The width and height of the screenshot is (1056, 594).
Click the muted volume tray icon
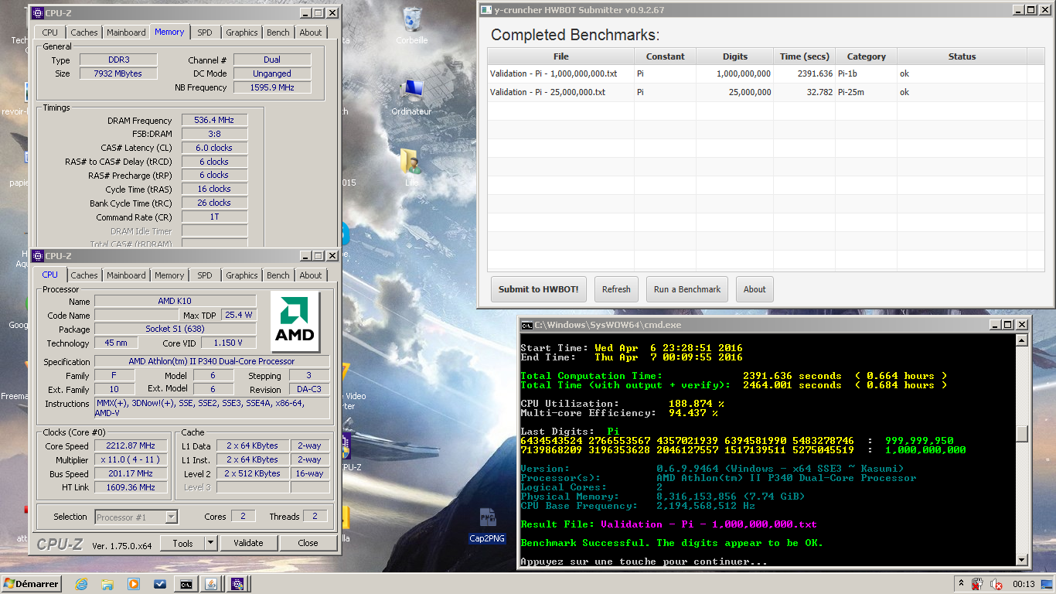[x=996, y=584]
